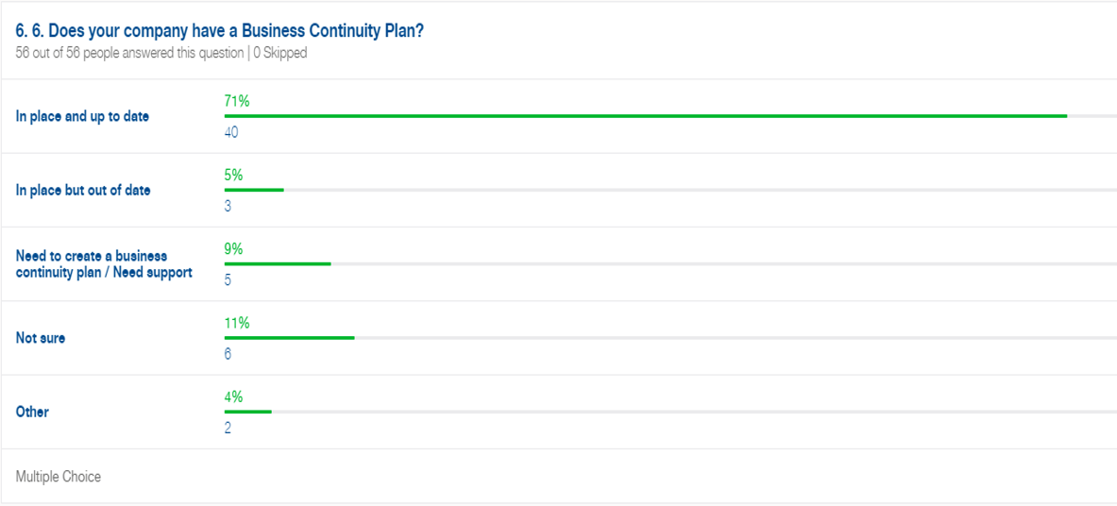The image size is (1117, 506).
Task: Select the 'In place and up to date' label
Action: pos(83,117)
